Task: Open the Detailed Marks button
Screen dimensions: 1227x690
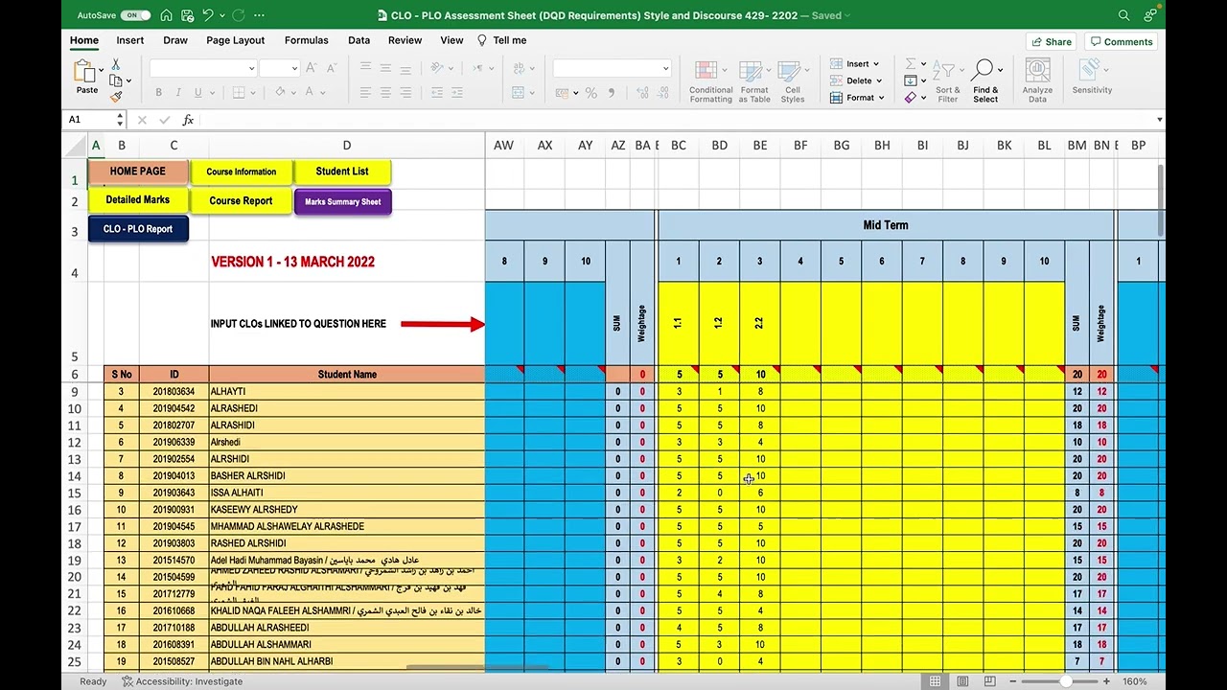Action: [x=137, y=200]
